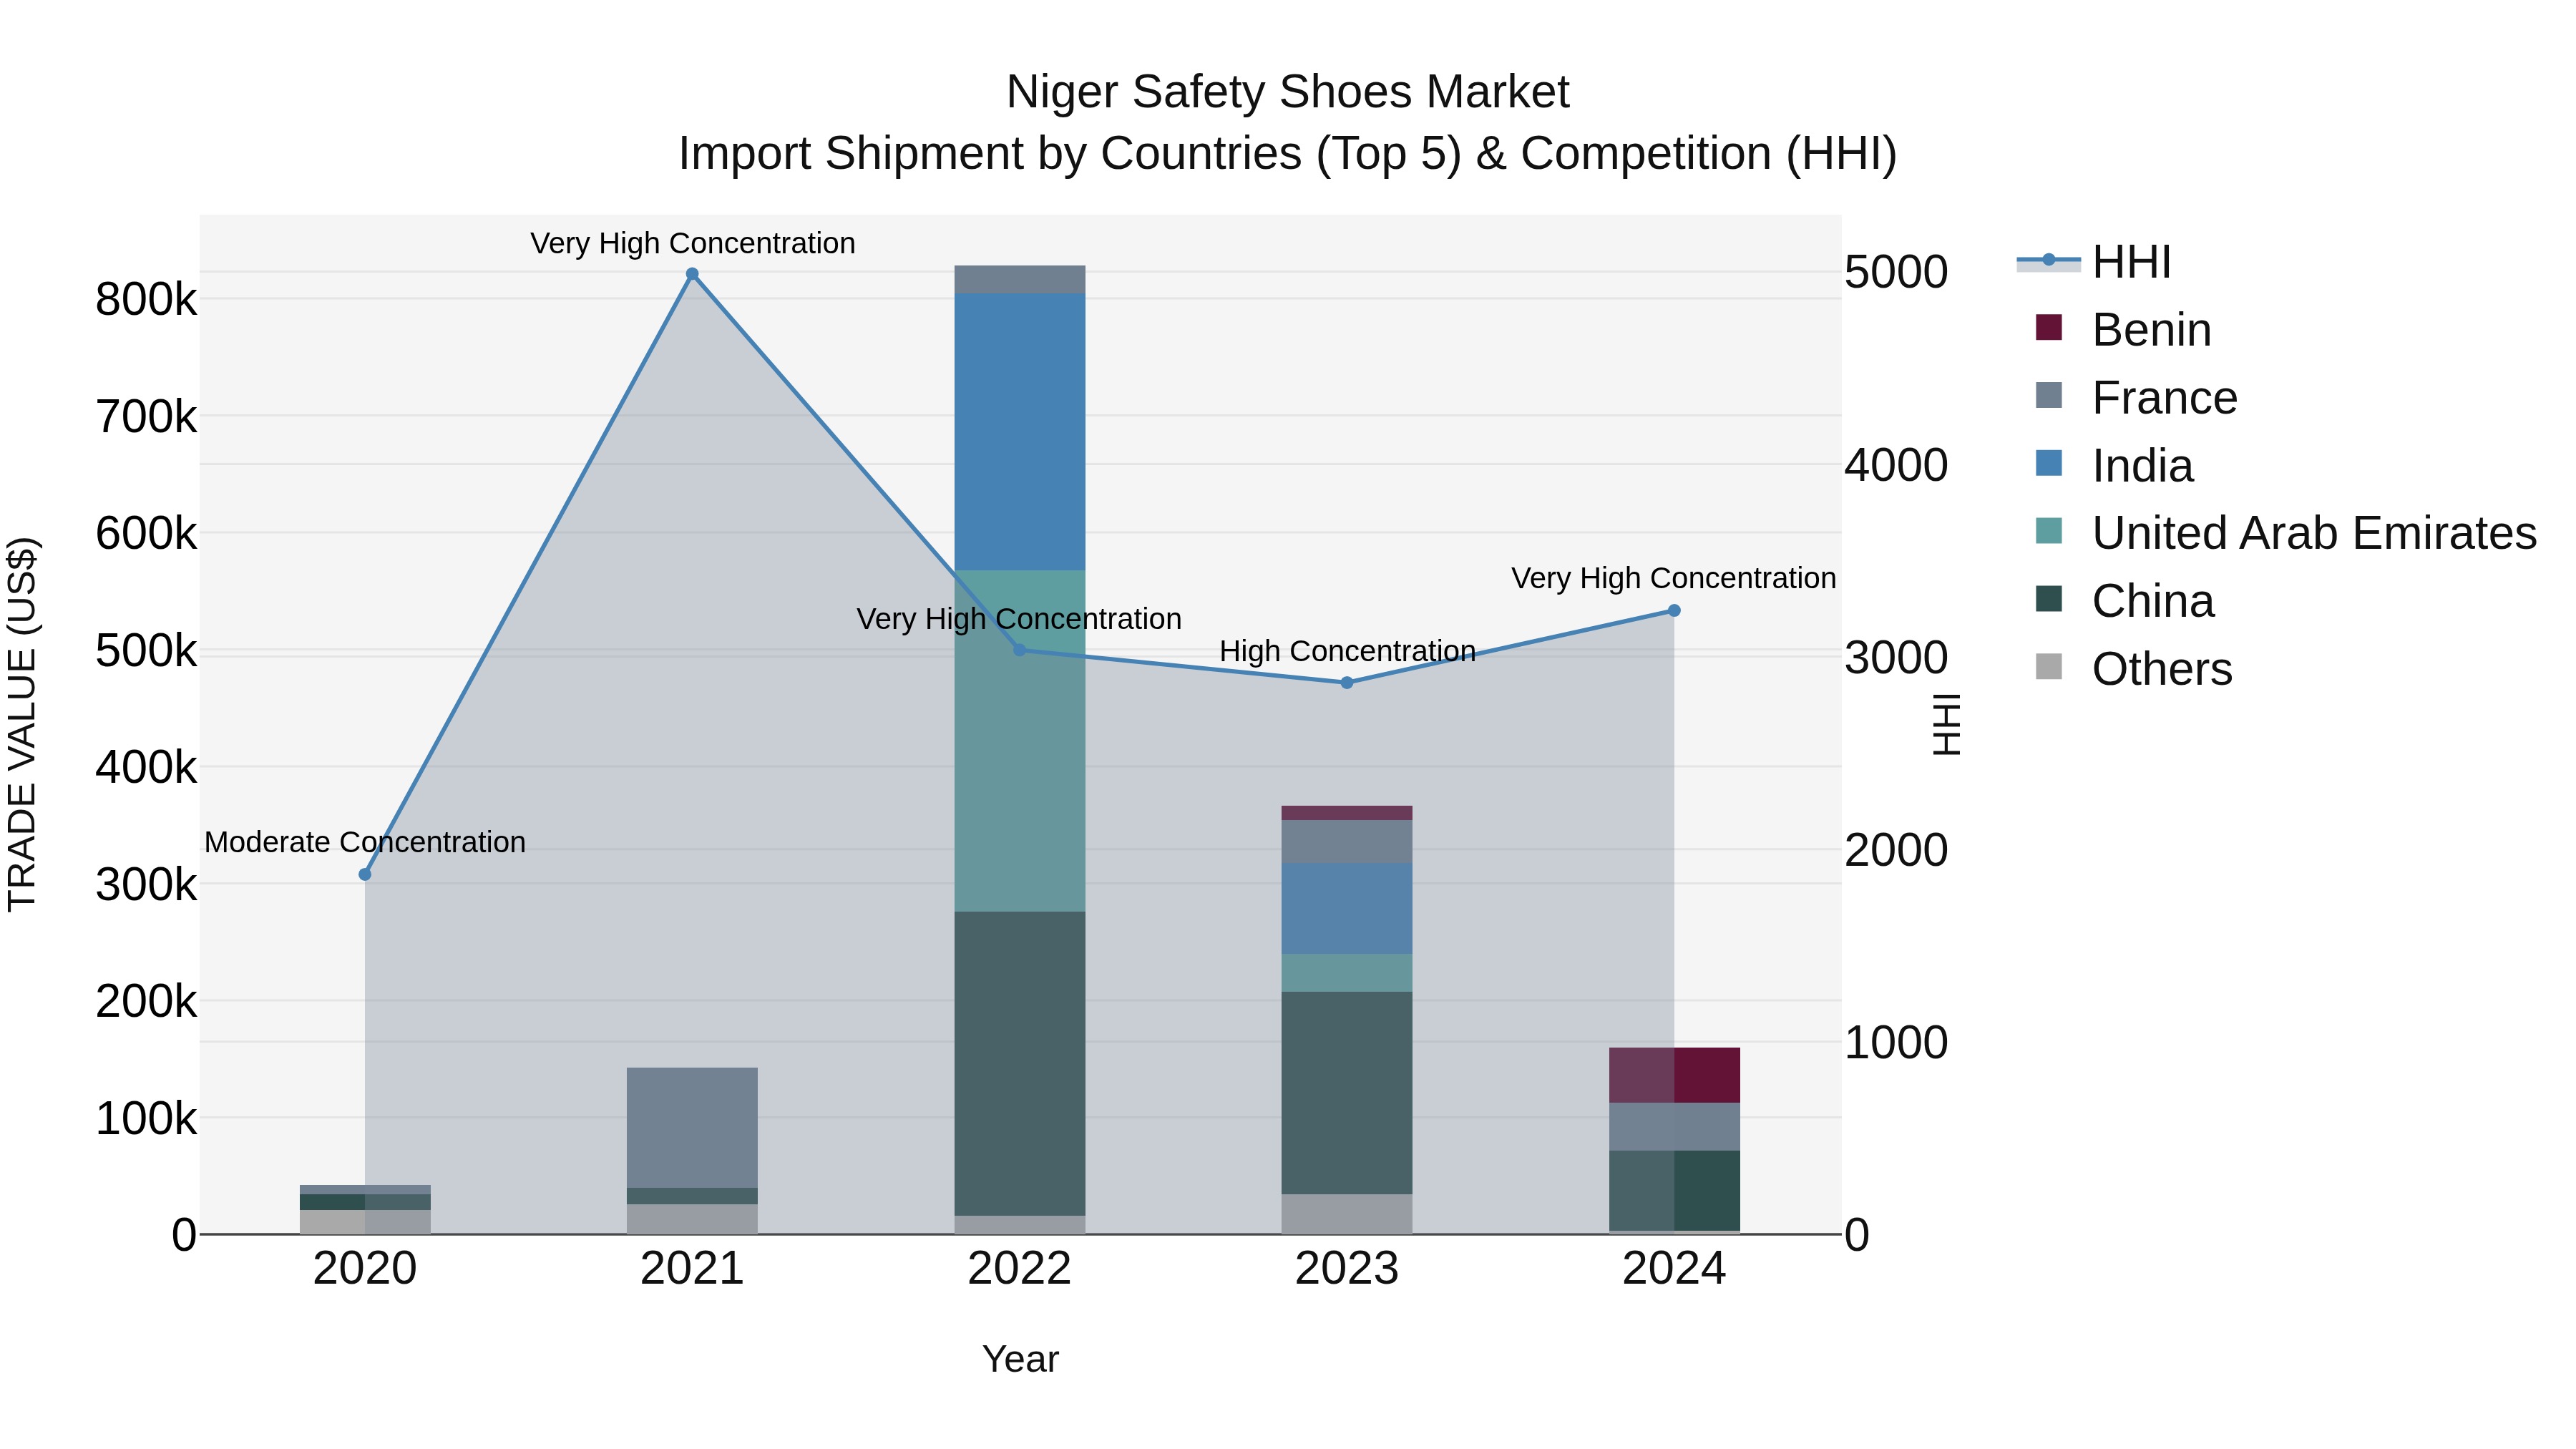2576x1449 pixels.
Task: Click the 2022 x-axis label
Action: point(1020,1269)
